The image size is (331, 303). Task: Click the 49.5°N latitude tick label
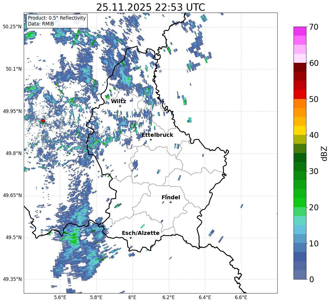point(14,237)
